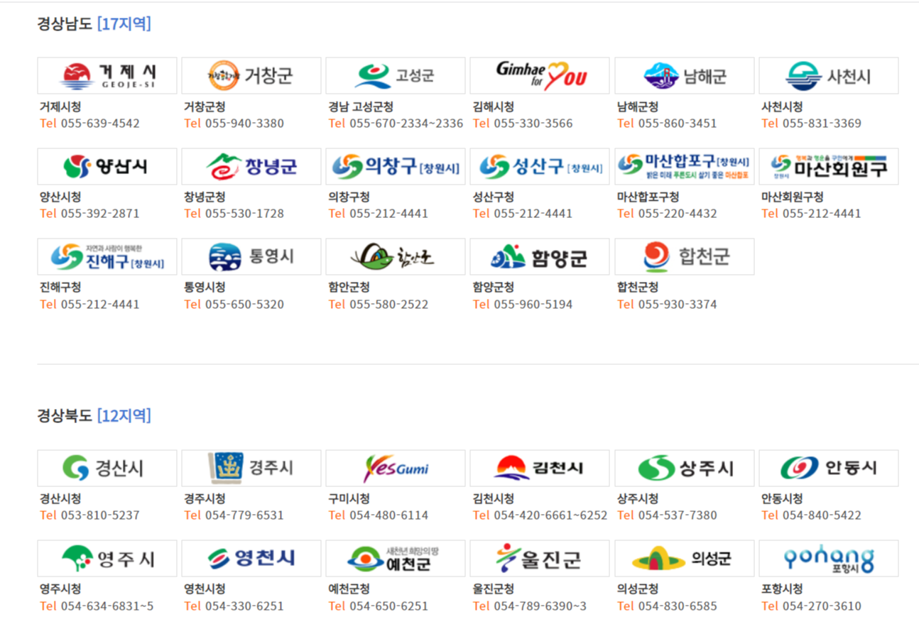Click the 창녕군청 name link

pyautogui.click(x=205, y=197)
